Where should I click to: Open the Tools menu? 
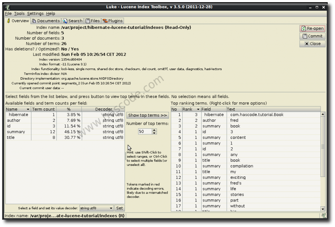[19, 13]
